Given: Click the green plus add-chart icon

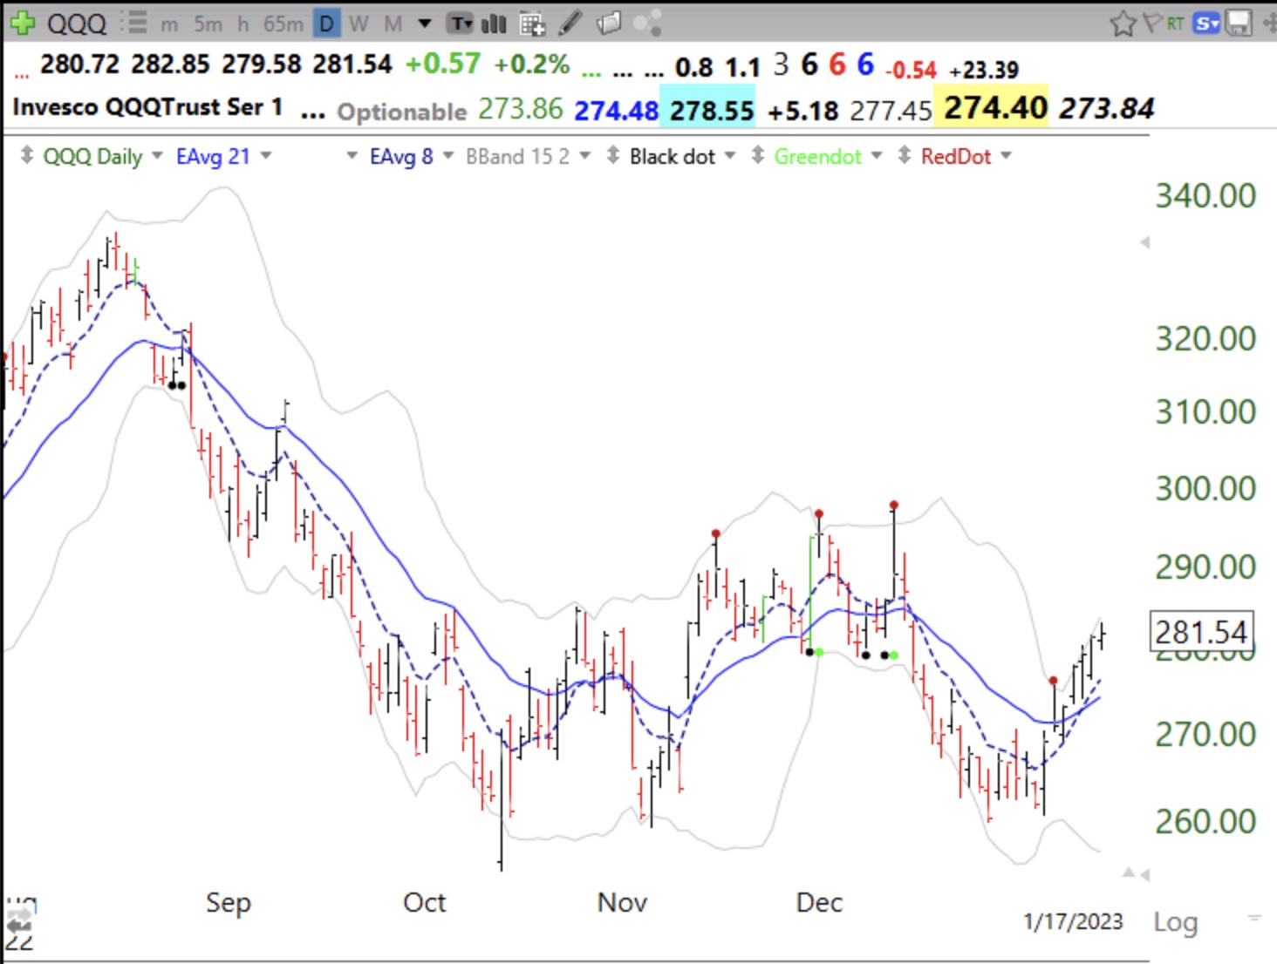Looking at the screenshot, I should pyautogui.click(x=22, y=23).
